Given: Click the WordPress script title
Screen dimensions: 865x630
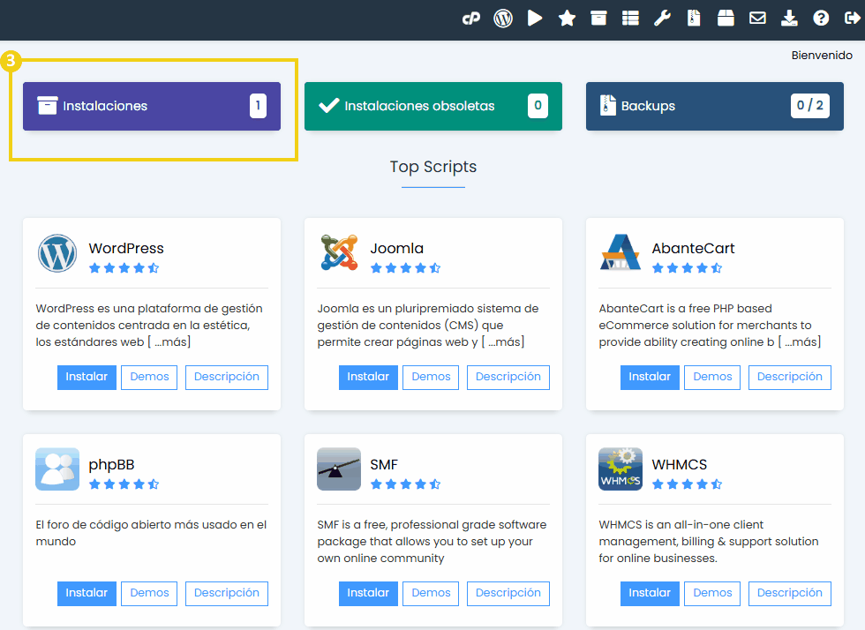Looking at the screenshot, I should pyautogui.click(x=126, y=248).
